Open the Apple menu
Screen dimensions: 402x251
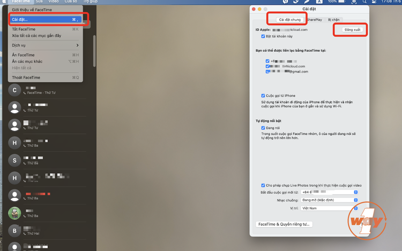(x=4, y=2)
